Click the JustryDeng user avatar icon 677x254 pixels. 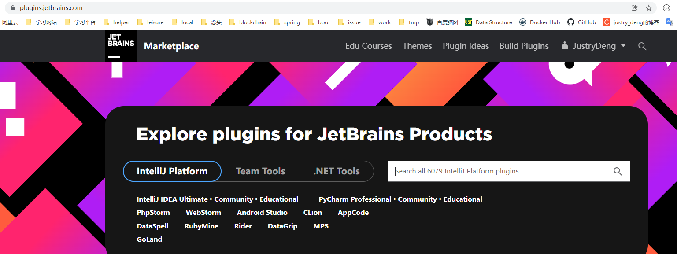564,46
